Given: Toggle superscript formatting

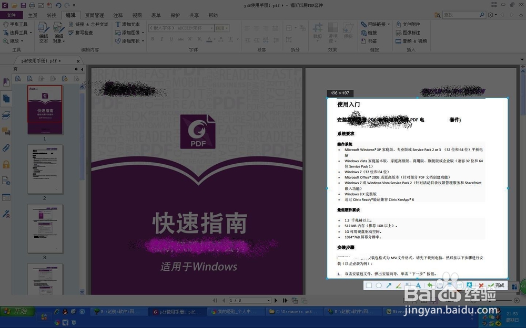Looking at the screenshot, I should click(x=190, y=39).
